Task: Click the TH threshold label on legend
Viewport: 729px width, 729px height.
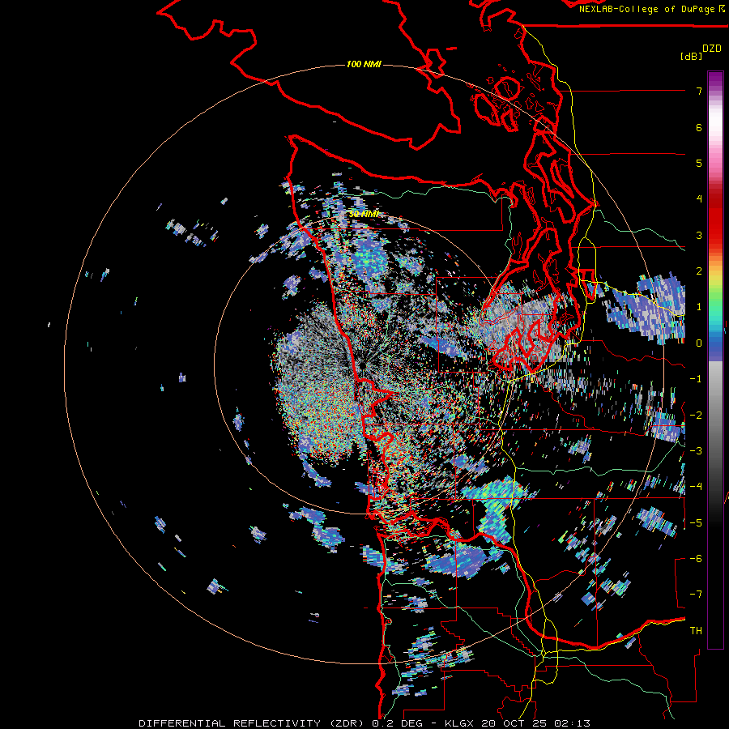Action: (x=696, y=630)
